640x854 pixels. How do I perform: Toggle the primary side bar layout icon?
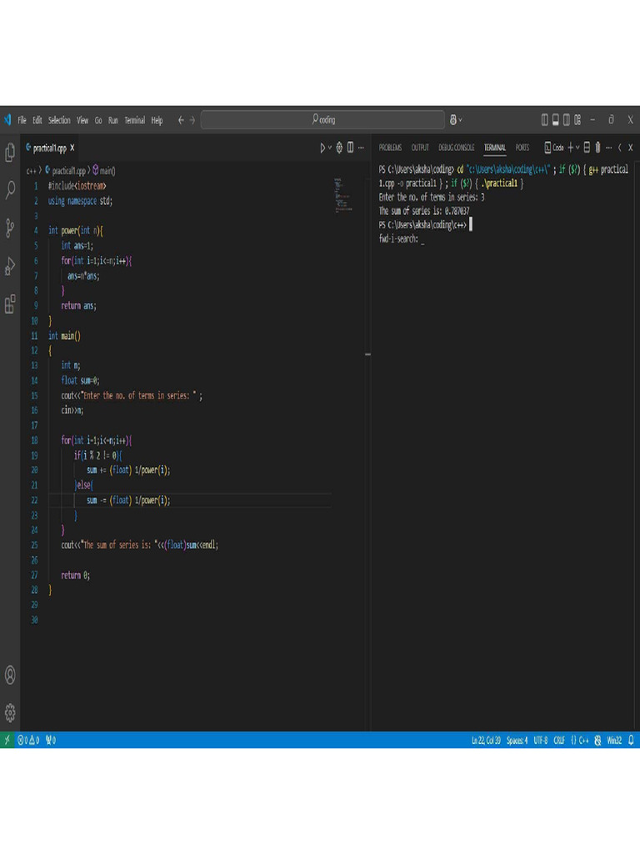[x=544, y=120]
